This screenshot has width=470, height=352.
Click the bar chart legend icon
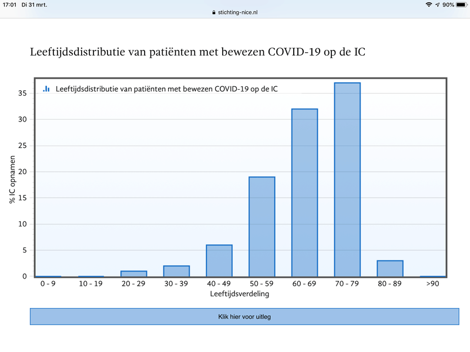[x=47, y=88]
